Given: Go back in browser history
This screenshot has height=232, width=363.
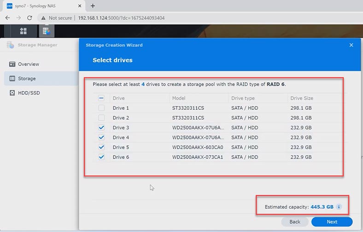Looking at the screenshot, I should [x=8, y=18].
